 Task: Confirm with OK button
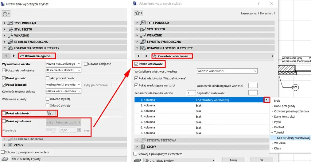click(261, 160)
